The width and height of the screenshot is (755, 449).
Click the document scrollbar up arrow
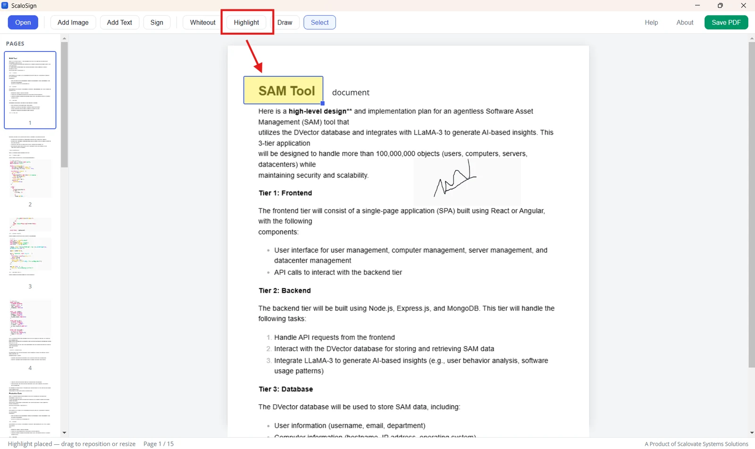click(751, 37)
